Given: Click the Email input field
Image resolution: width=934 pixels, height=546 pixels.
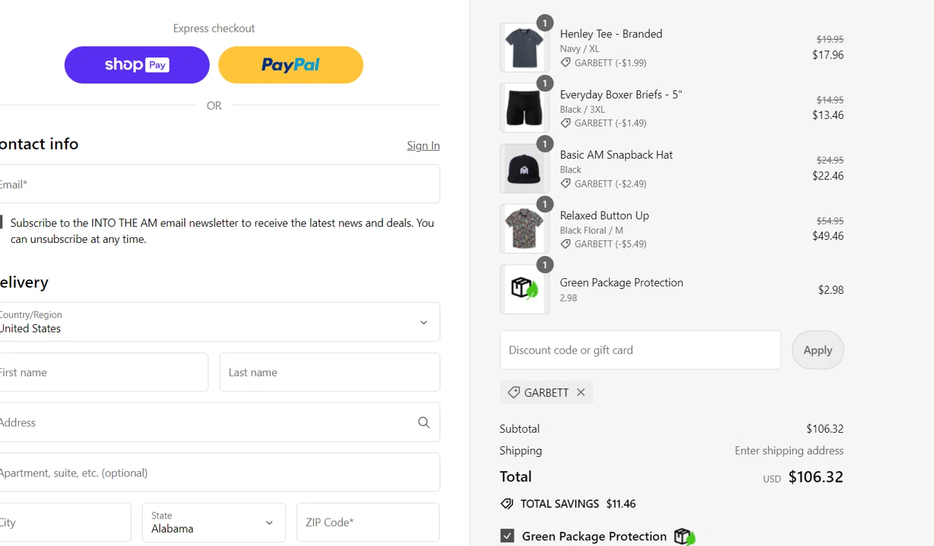Looking at the screenshot, I should pyautogui.click(x=219, y=184).
